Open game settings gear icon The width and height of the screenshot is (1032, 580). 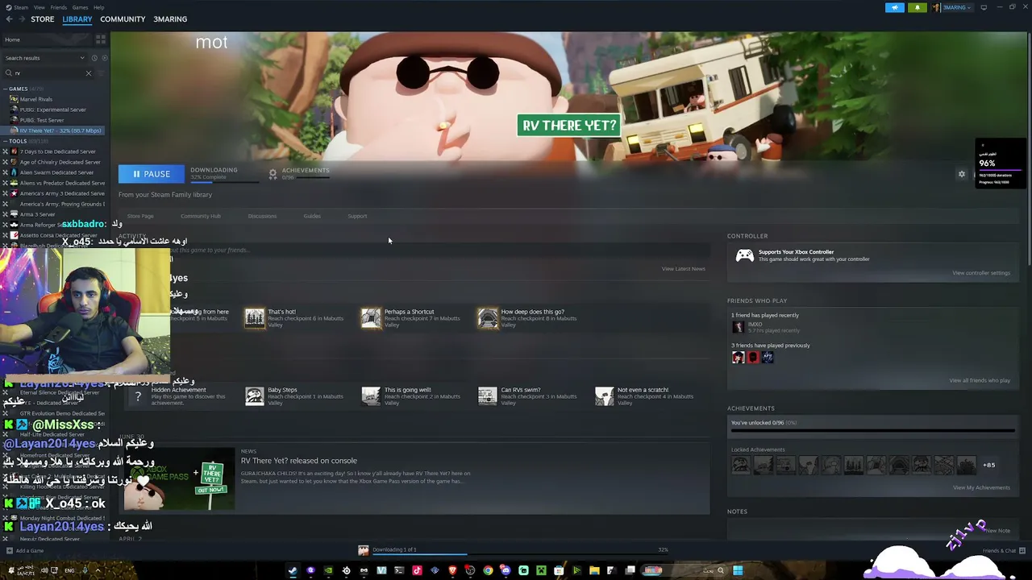pos(961,174)
